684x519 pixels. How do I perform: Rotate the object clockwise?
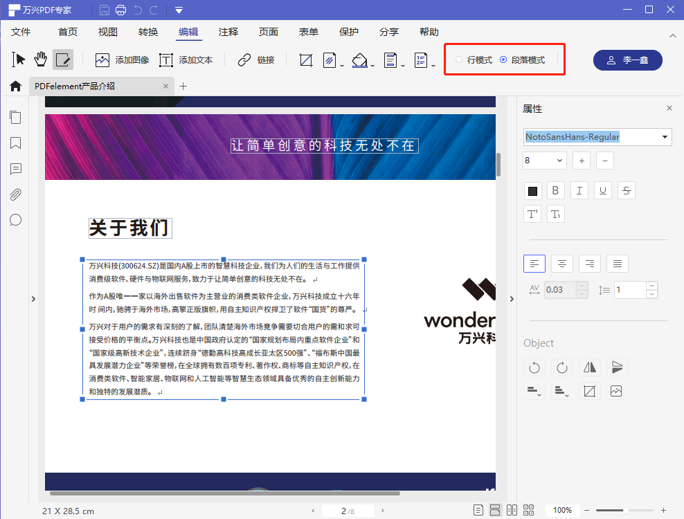[561, 367]
